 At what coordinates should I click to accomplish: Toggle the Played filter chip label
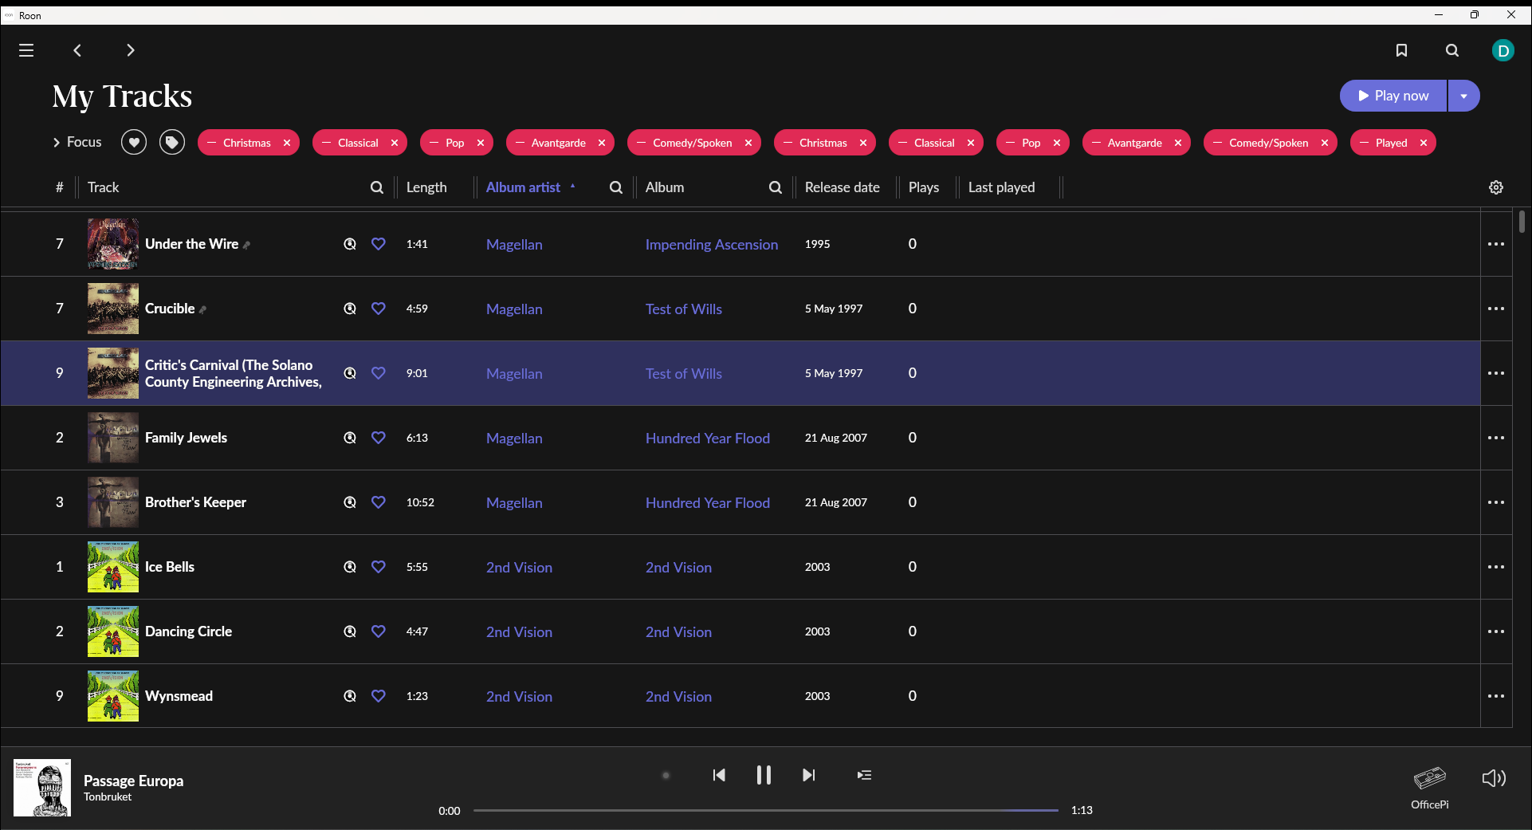click(x=1391, y=143)
